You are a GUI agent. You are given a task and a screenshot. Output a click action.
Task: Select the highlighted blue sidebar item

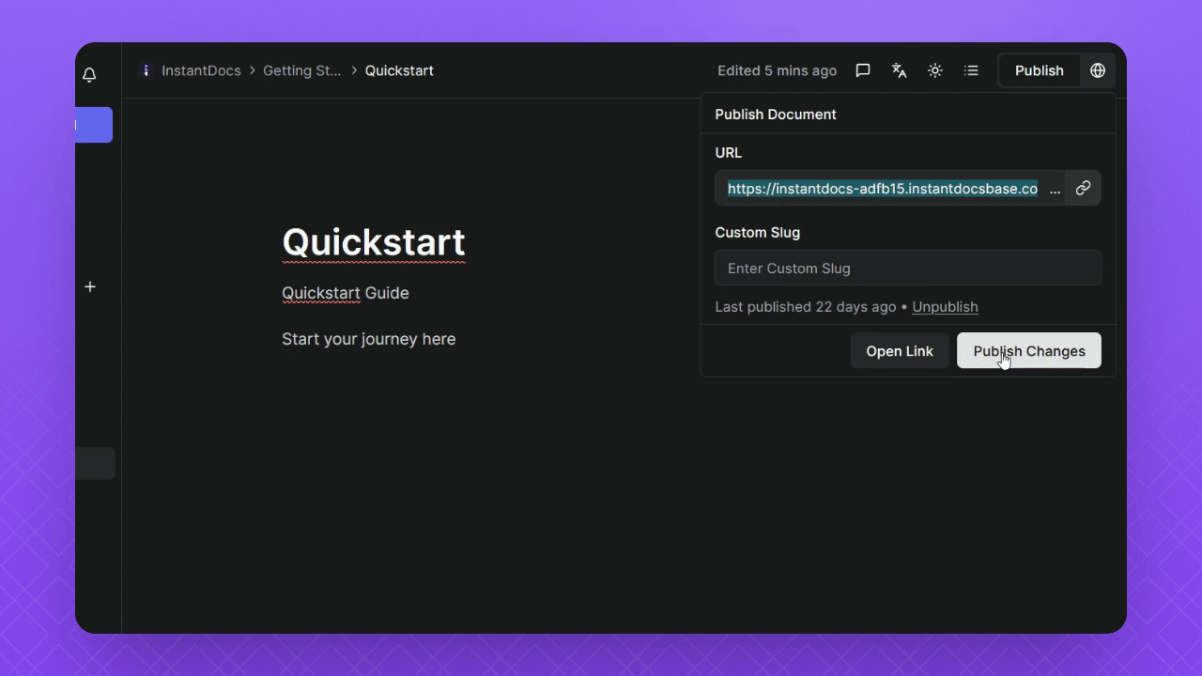coord(94,125)
